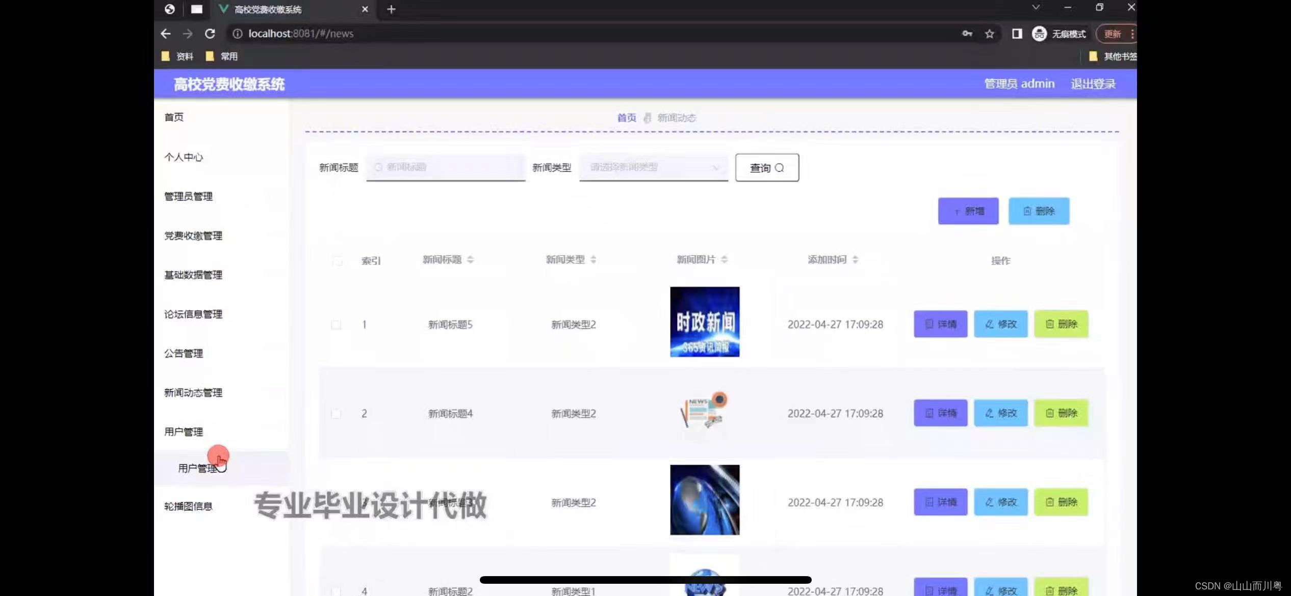Sort by 添加时间 column arrows
1291x596 pixels.
pos(855,260)
